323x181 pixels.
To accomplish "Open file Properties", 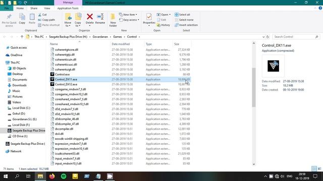I will (149, 20).
